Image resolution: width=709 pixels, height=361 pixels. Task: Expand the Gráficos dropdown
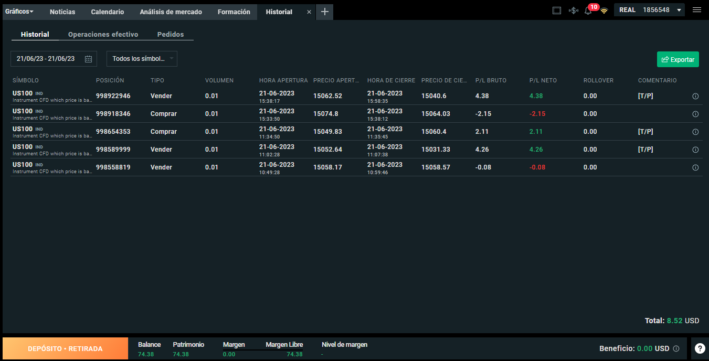[19, 12]
